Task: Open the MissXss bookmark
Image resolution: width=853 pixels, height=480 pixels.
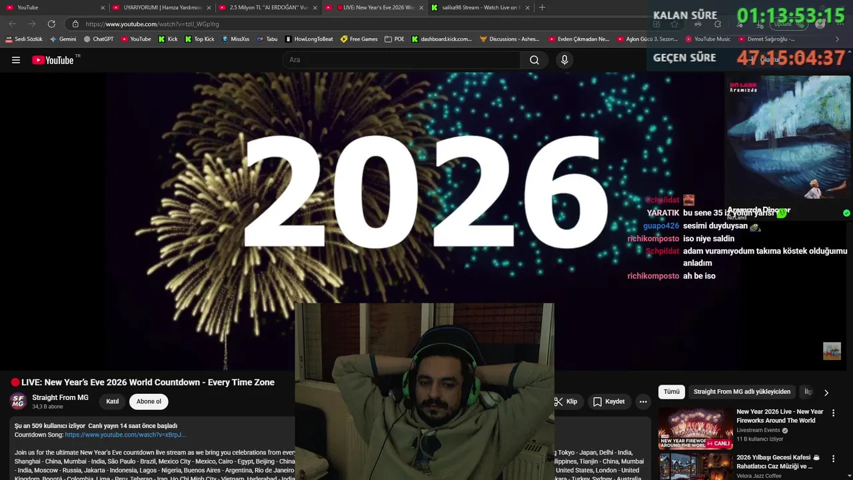Action: [235, 39]
